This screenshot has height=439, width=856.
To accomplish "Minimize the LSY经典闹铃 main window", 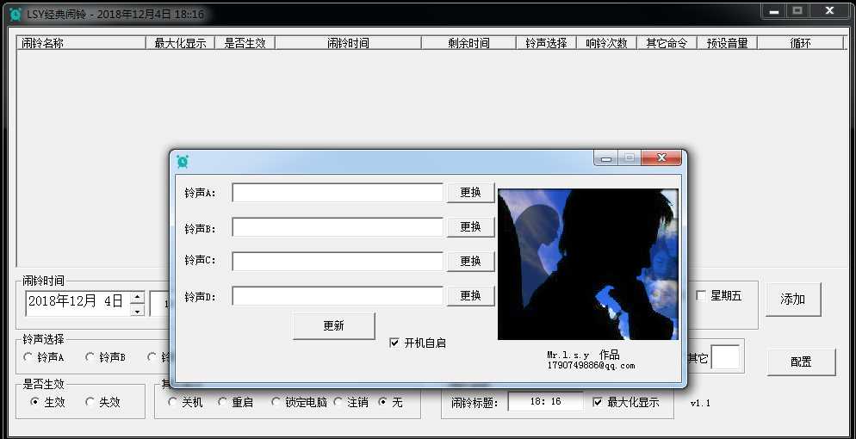I will (774, 11).
